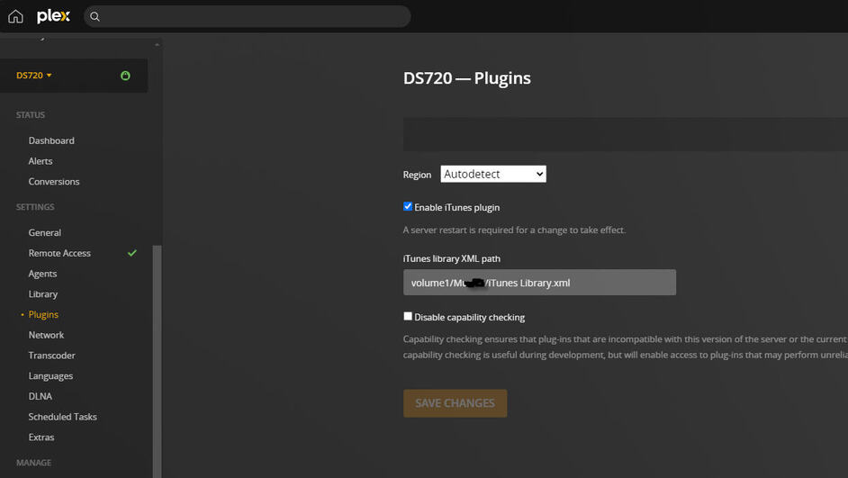Click the 'iTunes library XML path' label
848x478 pixels.
point(452,258)
